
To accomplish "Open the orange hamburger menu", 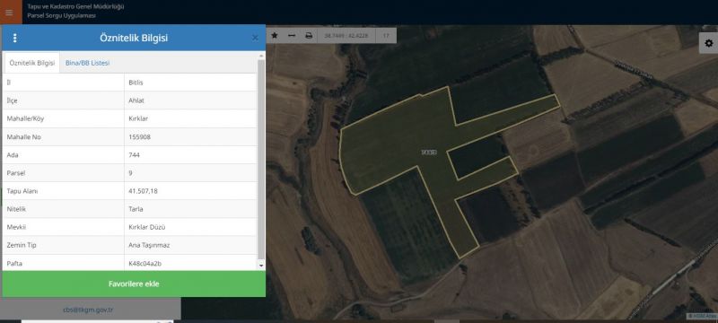I will [10, 13].
